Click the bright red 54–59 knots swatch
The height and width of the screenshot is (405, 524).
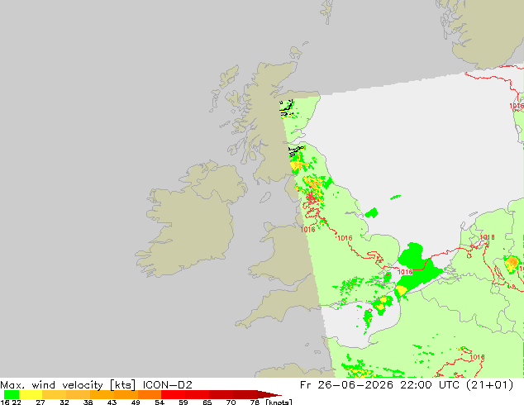tap(174, 394)
